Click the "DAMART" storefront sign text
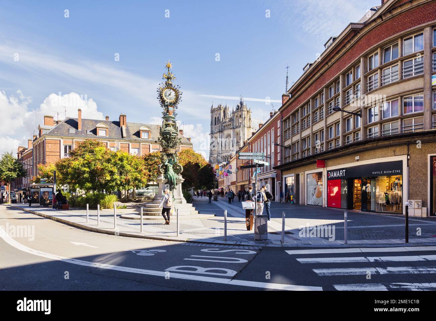 tap(337, 174)
